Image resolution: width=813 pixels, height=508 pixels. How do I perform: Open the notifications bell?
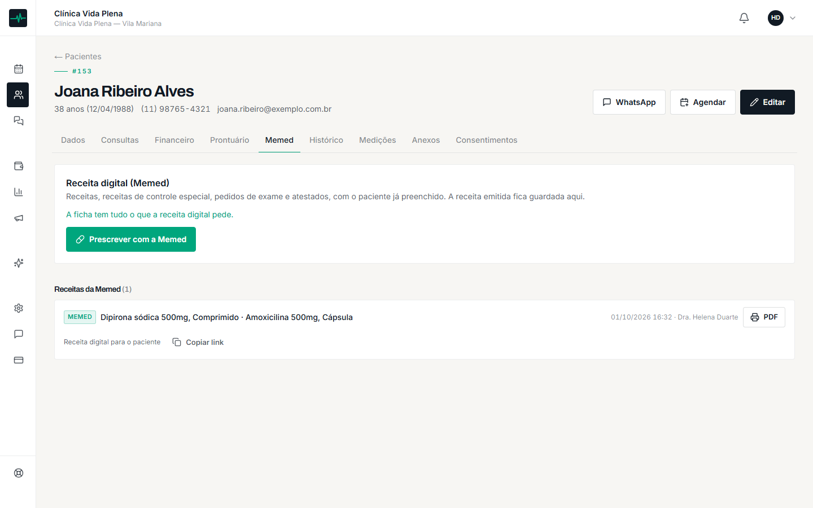(x=744, y=18)
